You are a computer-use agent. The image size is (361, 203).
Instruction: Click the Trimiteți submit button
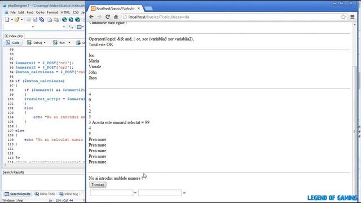pos(98,185)
